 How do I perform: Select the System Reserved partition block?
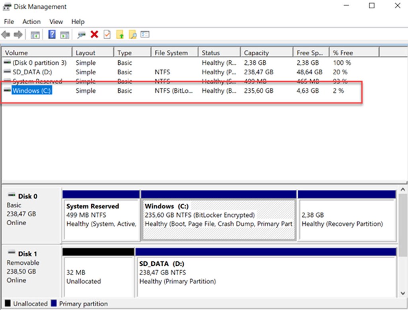(x=101, y=219)
